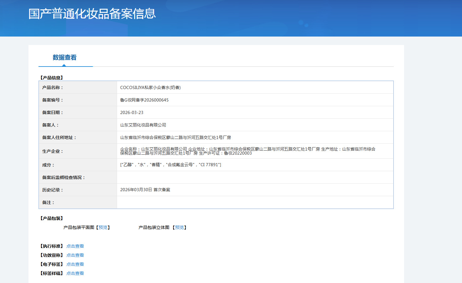Viewport: 462px width, 283px height.
Task: Preview the 产品包装平面图 image
Action: click(x=103, y=227)
